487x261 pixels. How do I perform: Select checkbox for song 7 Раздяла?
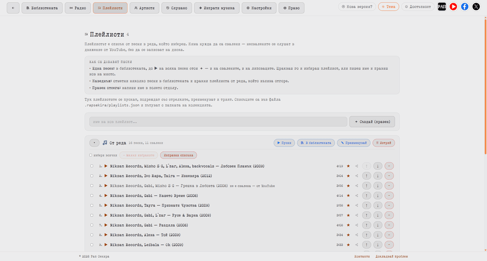92,225
